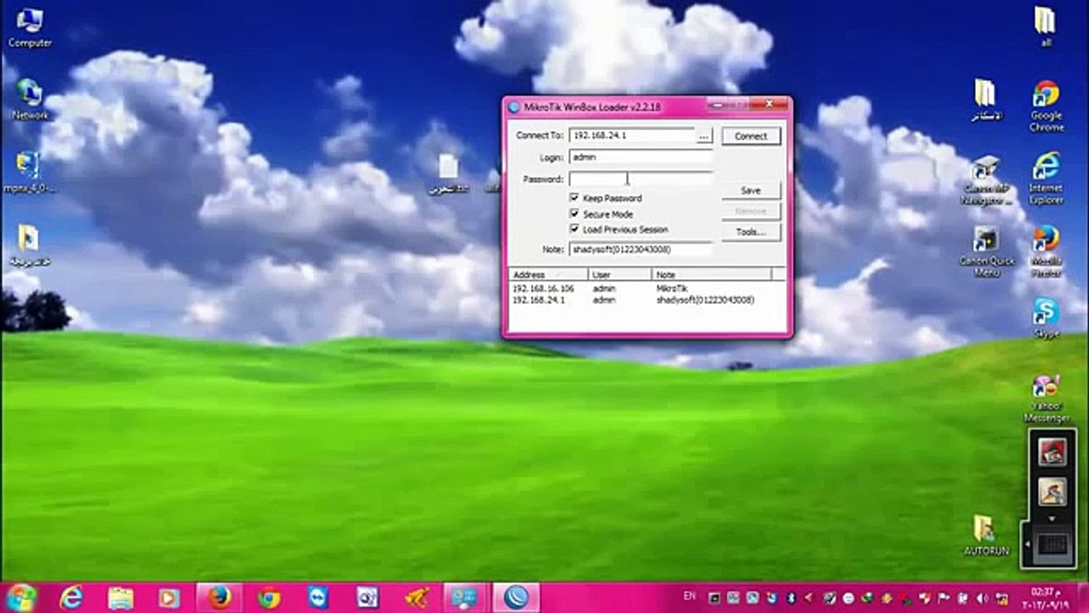Open the Network desktop icon
This screenshot has width=1089, height=613.
(30, 99)
